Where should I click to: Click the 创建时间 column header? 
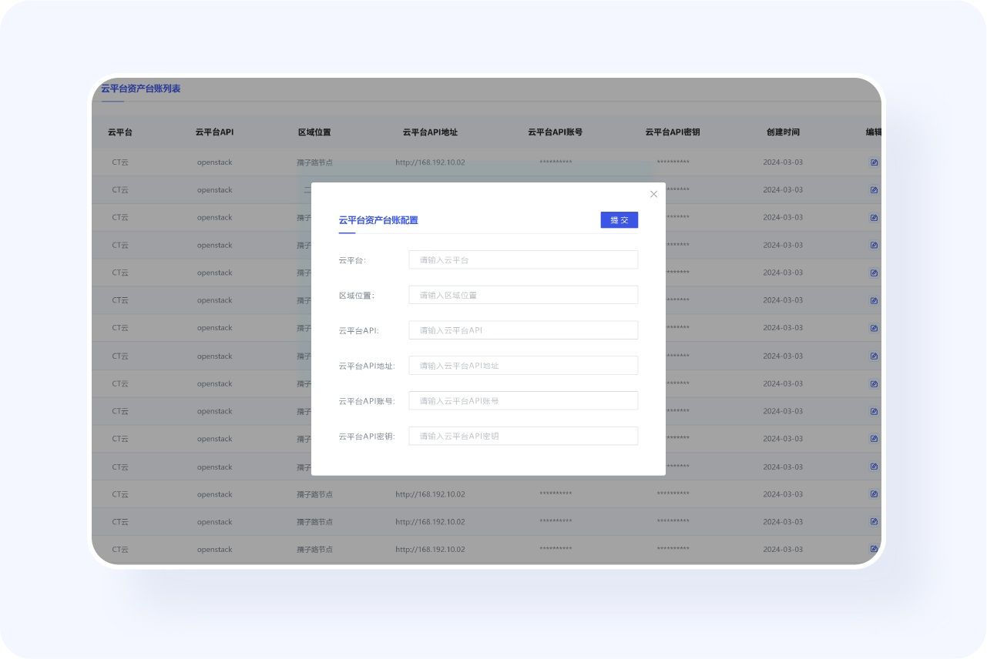click(783, 132)
